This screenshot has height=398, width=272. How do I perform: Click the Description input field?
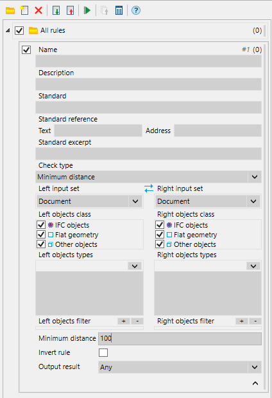(148, 84)
